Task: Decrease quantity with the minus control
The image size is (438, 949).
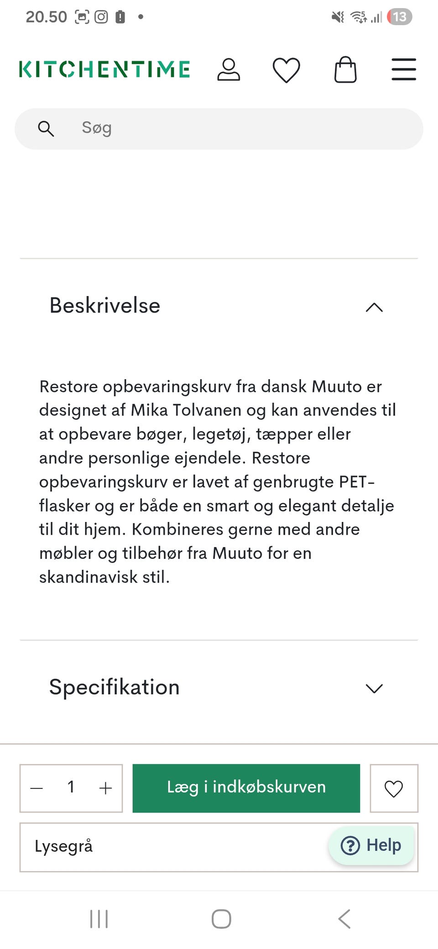Action: [x=36, y=788]
